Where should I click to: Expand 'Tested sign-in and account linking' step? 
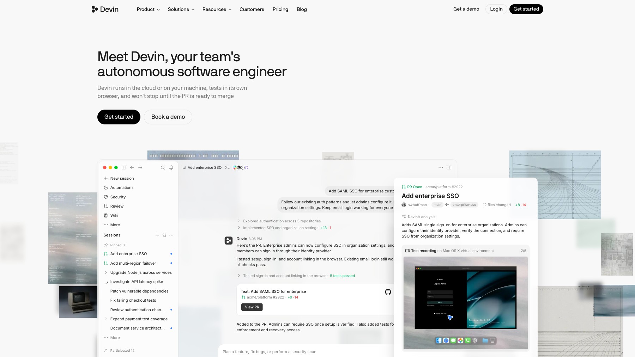pyautogui.click(x=239, y=276)
